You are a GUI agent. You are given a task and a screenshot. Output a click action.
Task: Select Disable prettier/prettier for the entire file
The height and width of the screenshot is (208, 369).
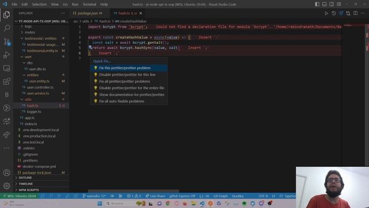[x=129, y=88]
